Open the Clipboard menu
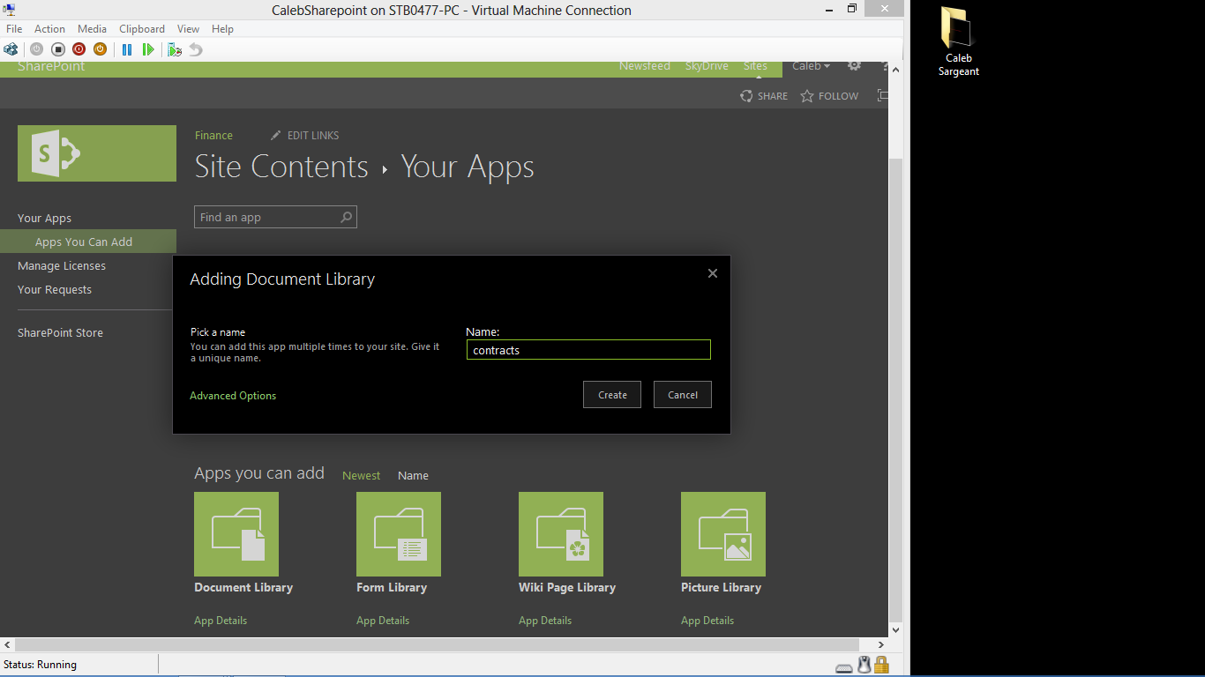This screenshot has width=1205, height=677. click(x=142, y=29)
